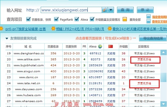Click 无数据 in the dsnic.cn row
This screenshot has width=167, height=107.
pos(111,77)
